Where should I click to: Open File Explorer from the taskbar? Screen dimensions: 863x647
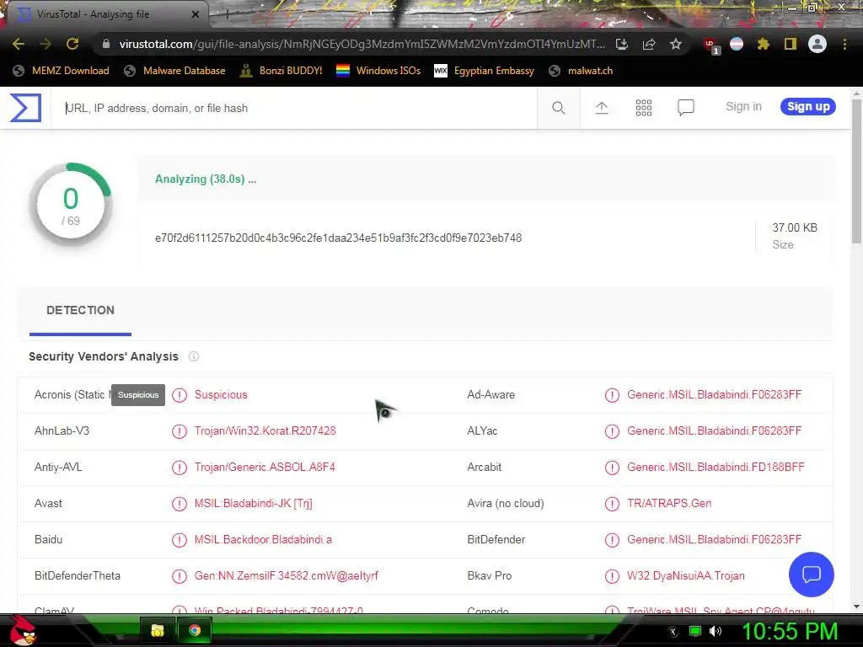[158, 630]
